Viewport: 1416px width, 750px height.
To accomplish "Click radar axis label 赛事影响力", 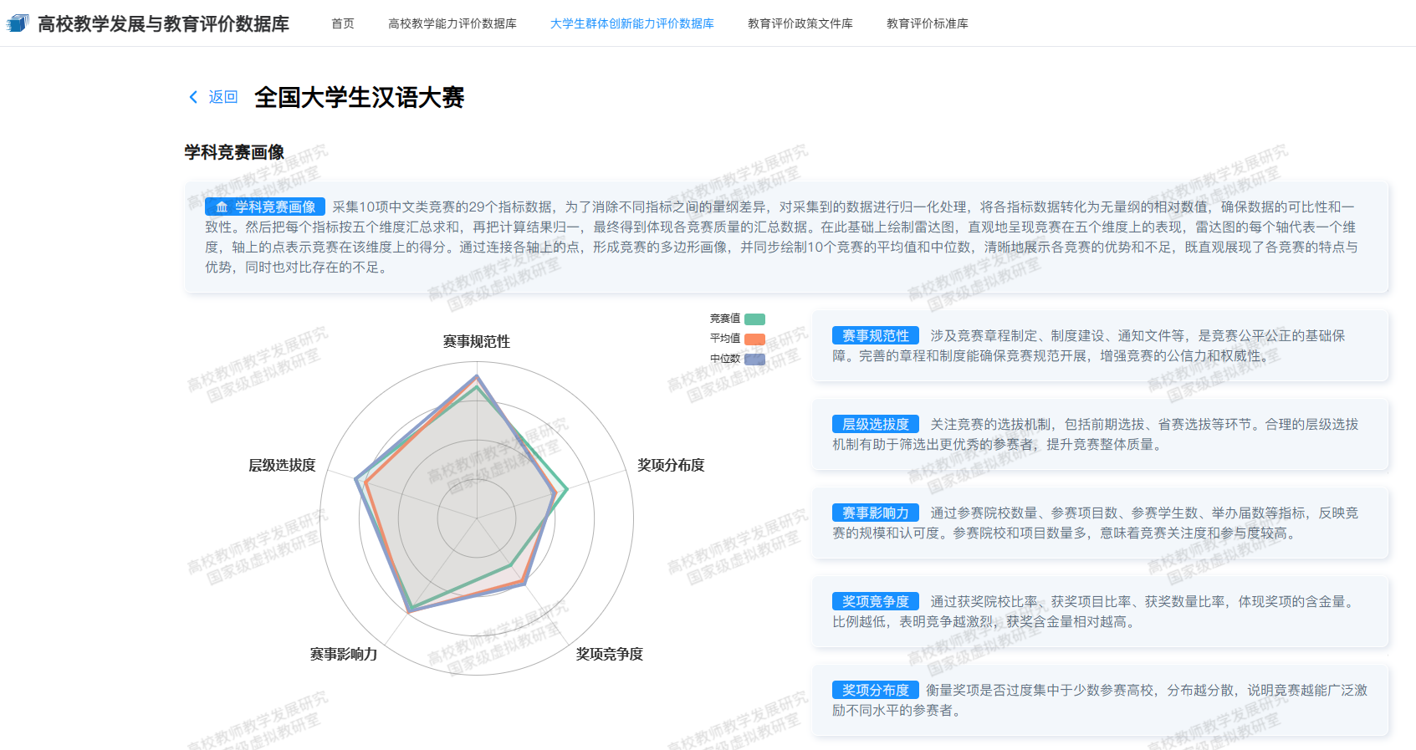I will (x=344, y=654).
